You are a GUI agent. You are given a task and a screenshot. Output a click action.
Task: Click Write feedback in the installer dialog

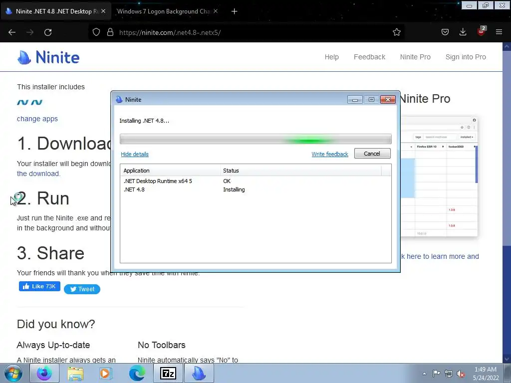coord(330,154)
